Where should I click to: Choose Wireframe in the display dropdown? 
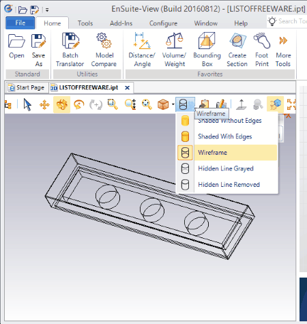tap(227, 153)
